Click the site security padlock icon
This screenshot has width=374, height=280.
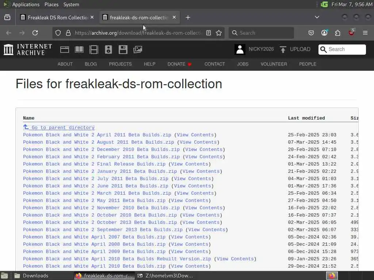pyautogui.click(x=68, y=32)
